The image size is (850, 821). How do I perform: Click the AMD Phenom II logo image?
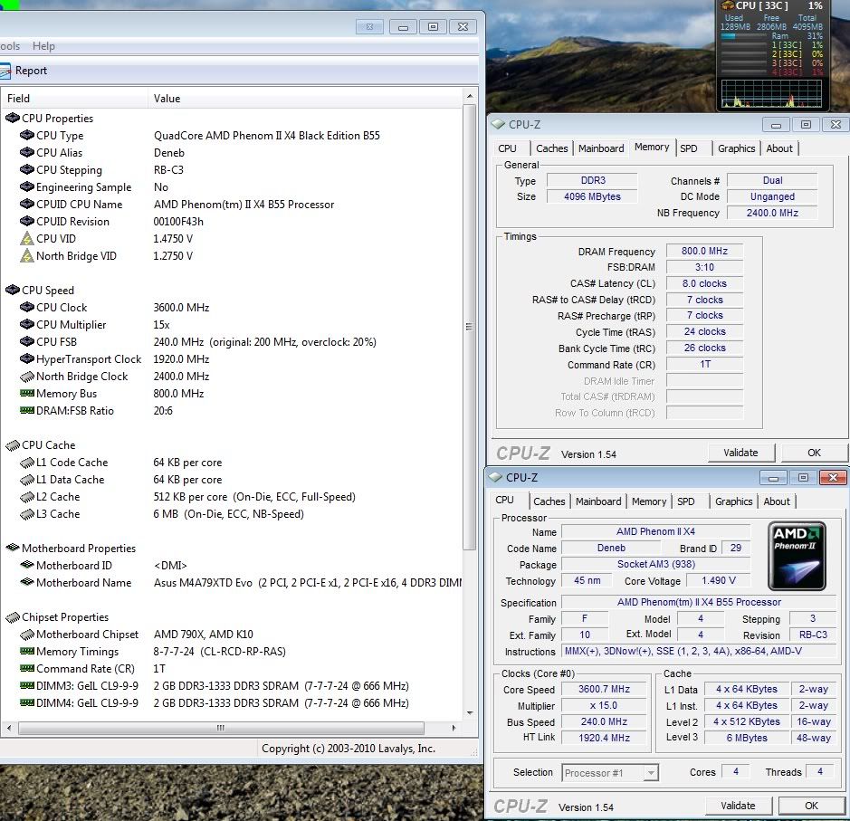797,556
